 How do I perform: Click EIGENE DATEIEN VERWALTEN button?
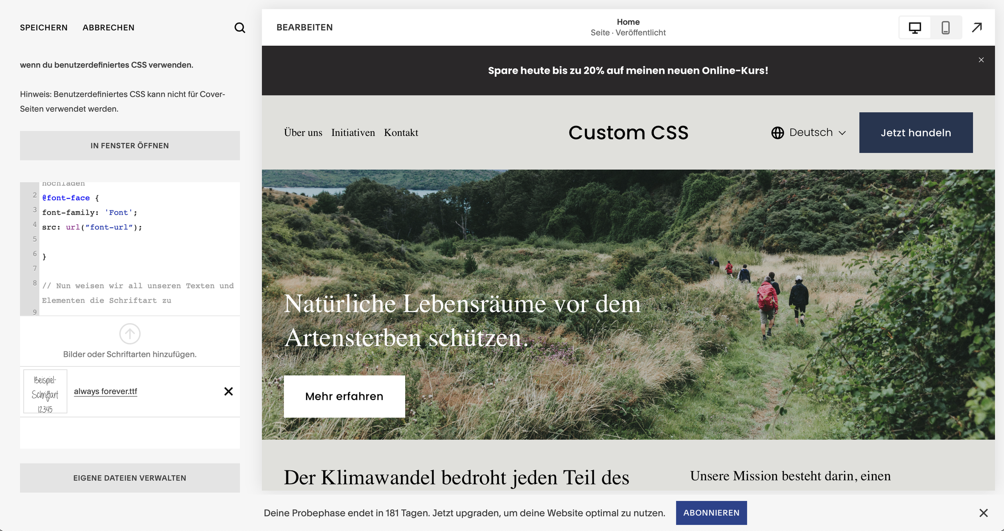pyautogui.click(x=130, y=478)
